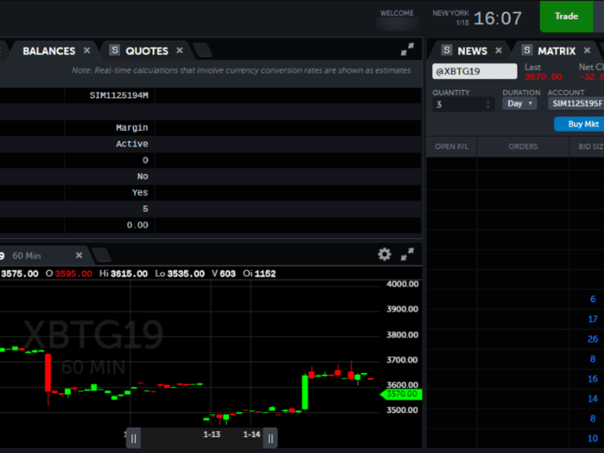
Task: Click the bid size value 14
Action: (593, 399)
